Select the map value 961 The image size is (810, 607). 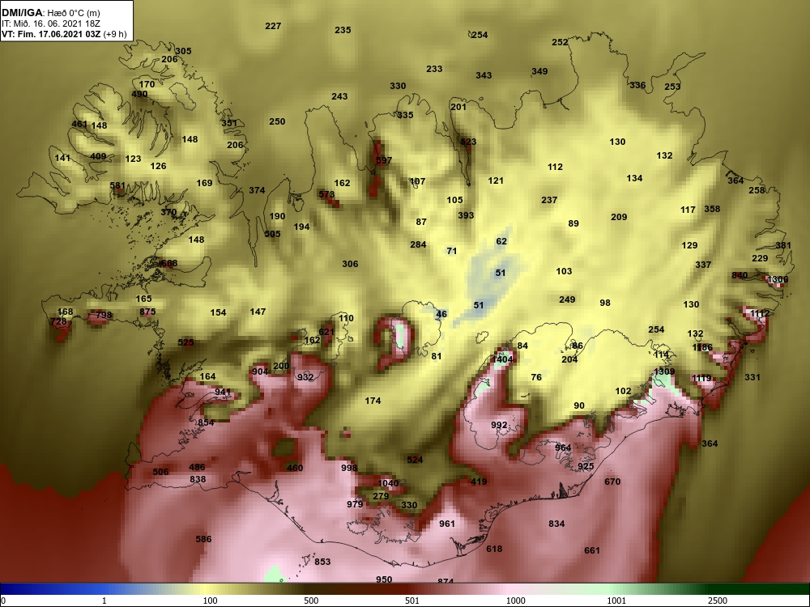coord(447,524)
